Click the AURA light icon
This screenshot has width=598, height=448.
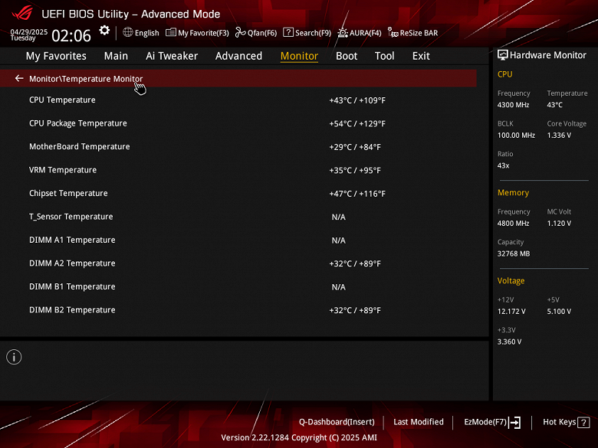tap(343, 33)
